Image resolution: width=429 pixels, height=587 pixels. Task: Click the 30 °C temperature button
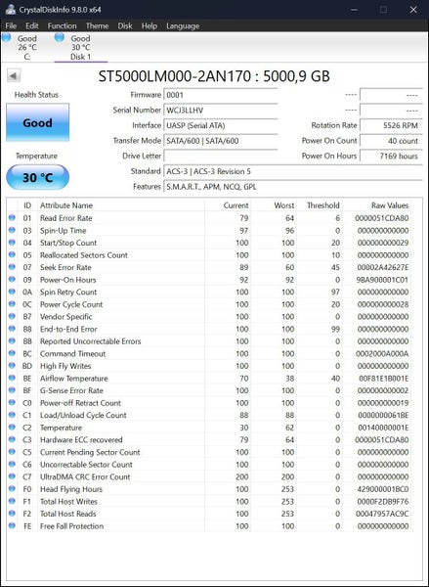tap(37, 177)
